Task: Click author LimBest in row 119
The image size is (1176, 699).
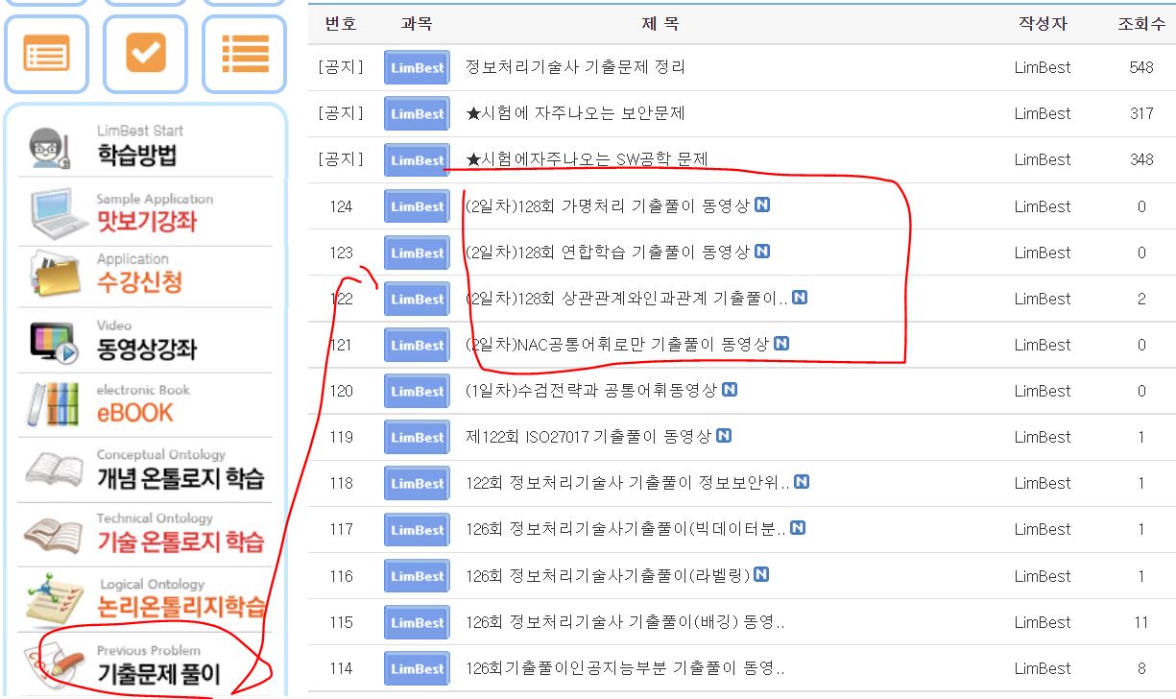Action: click(1043, 437)
